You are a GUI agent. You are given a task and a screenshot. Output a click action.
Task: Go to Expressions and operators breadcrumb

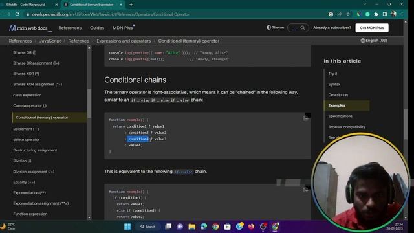pos(124,41)
